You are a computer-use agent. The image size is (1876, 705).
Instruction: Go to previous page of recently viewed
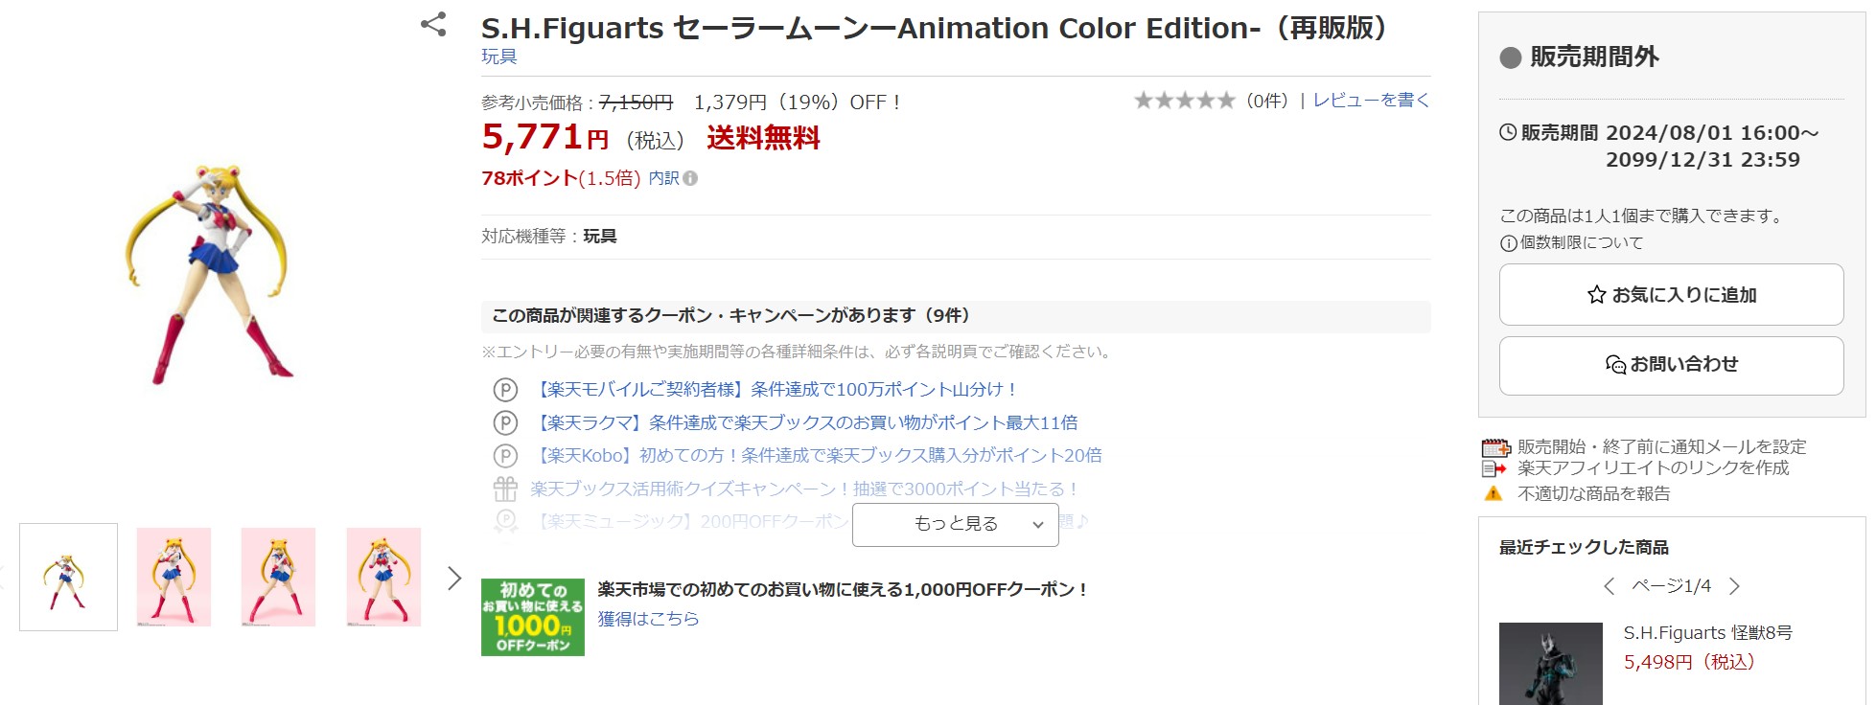[1609, 586]
